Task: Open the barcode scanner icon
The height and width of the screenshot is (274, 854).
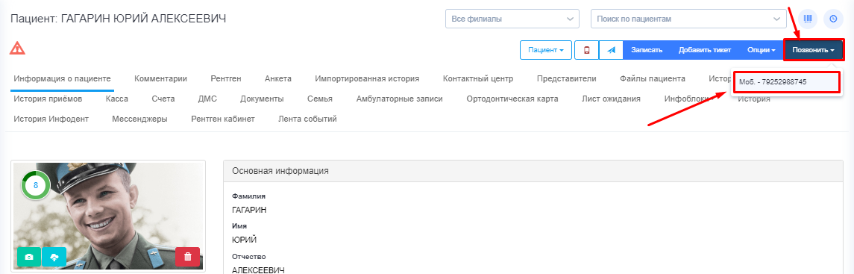Action: [807, 19]
